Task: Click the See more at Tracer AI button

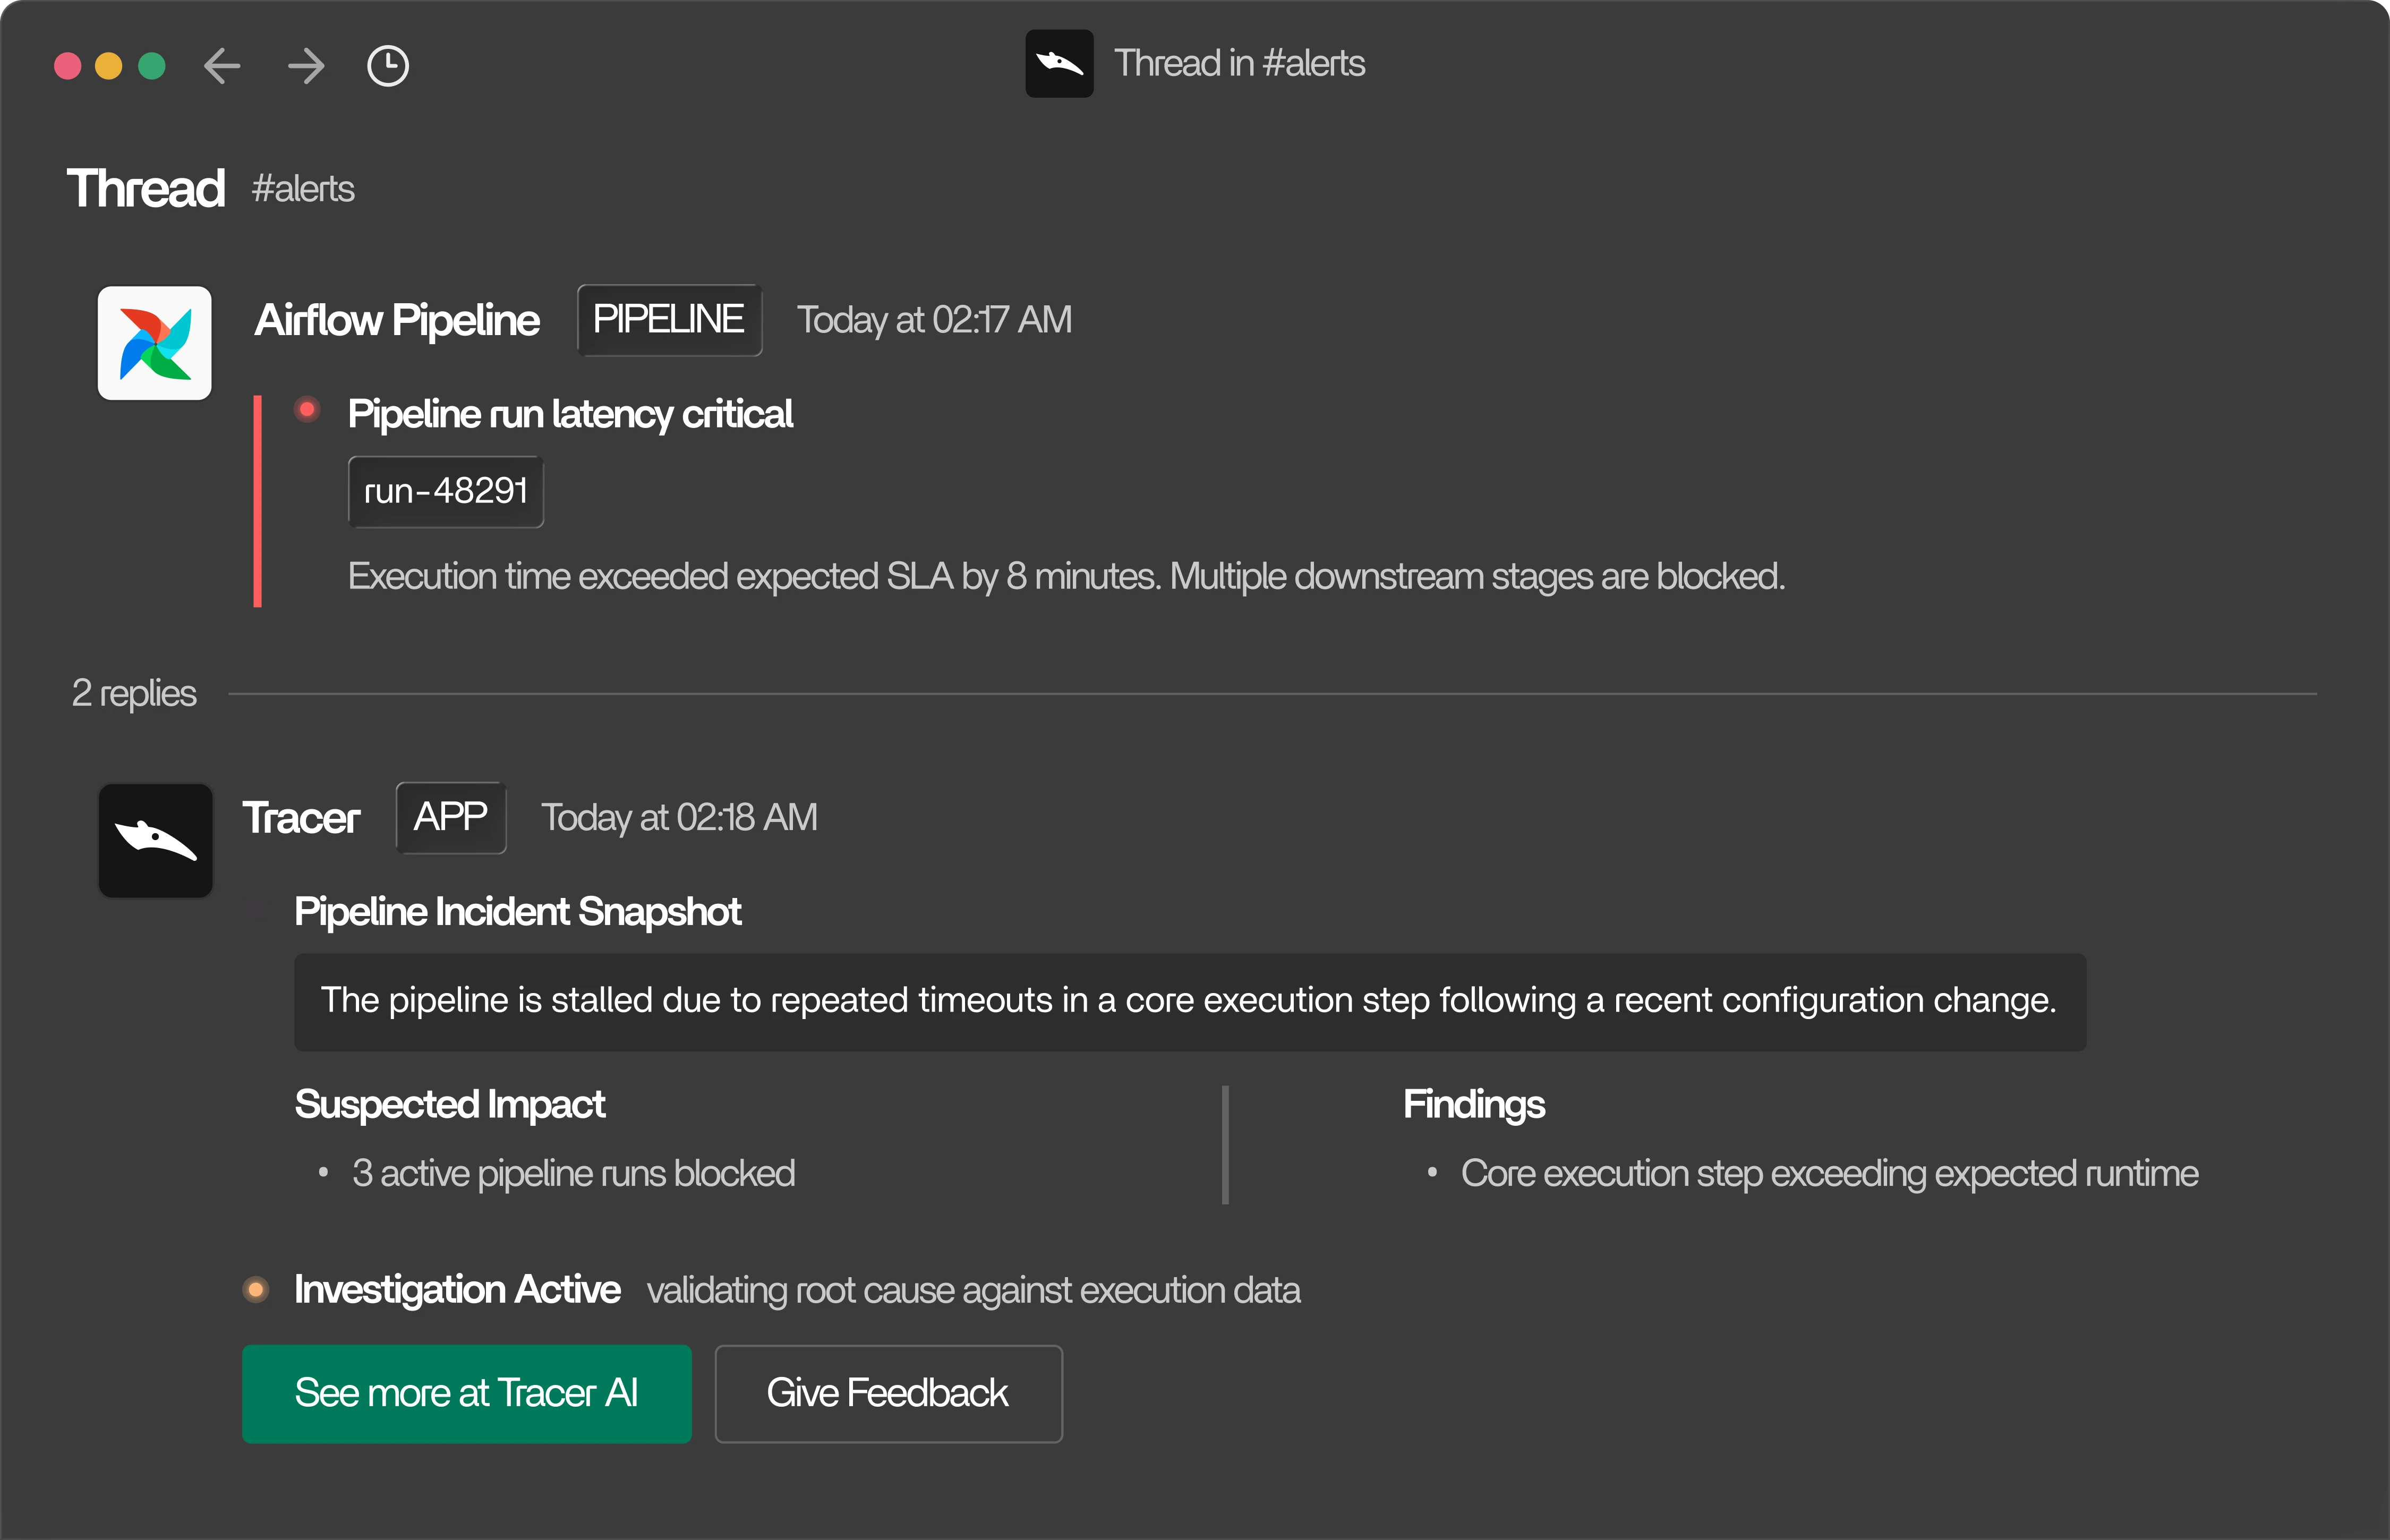Action: tap(466, 1393)
